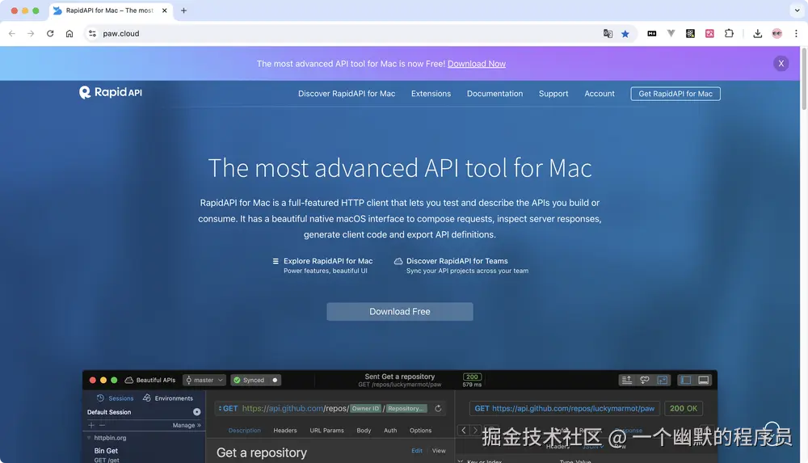The height and width of the screenshot is (463, 808).
Task: Follow the Download Now banner link
Action: click(x=476, y=64)
